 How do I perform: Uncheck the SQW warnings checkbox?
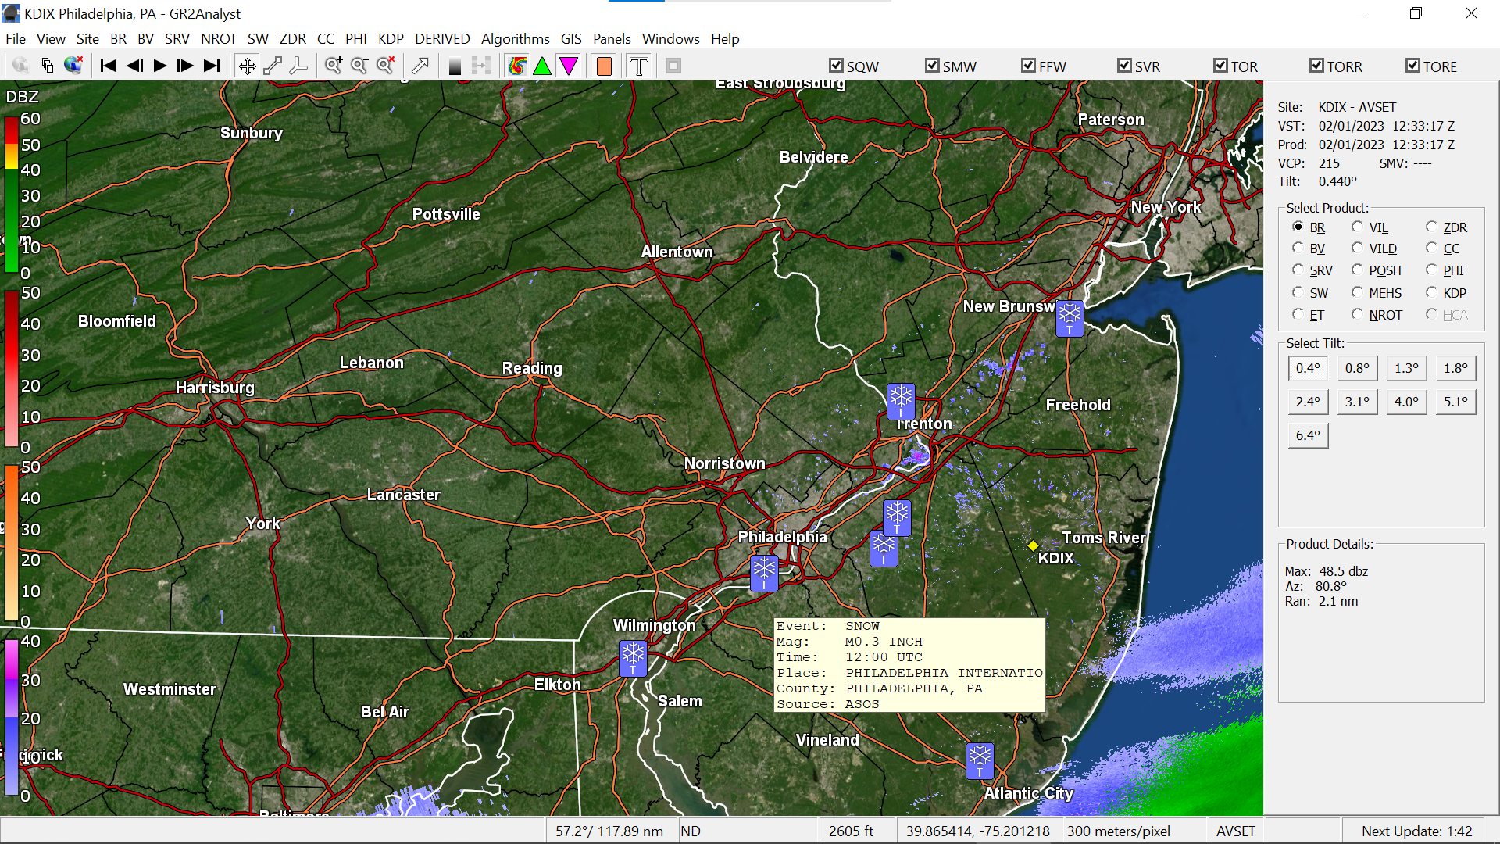click(x=836, y=66)
